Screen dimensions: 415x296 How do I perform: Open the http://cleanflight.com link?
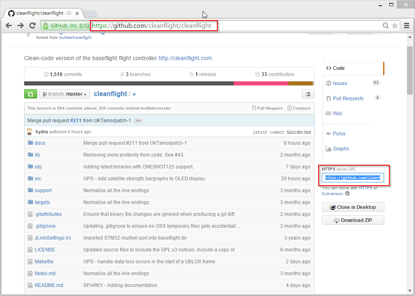click(185, 58)
